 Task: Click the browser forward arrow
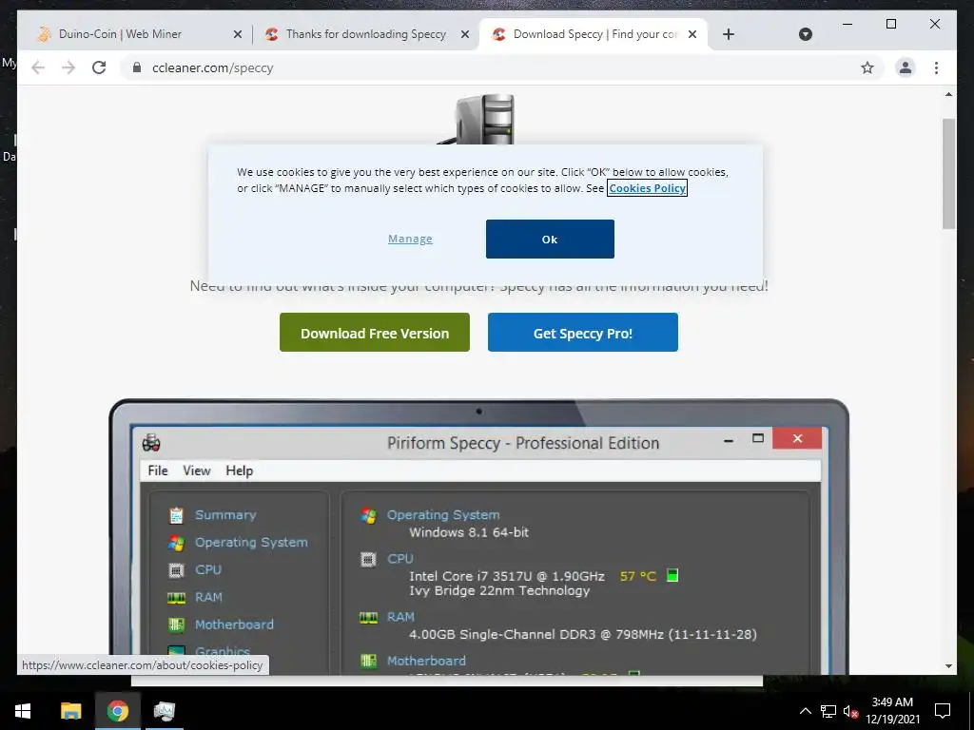68,67
